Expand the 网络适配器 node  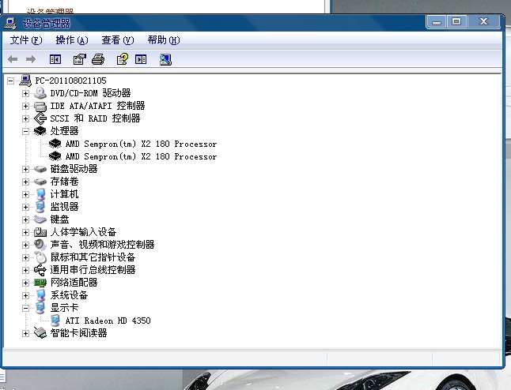[x=25, y=283]
